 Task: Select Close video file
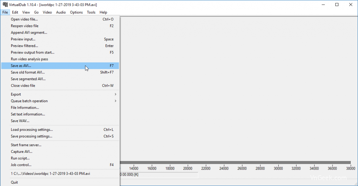coord(60,85)
